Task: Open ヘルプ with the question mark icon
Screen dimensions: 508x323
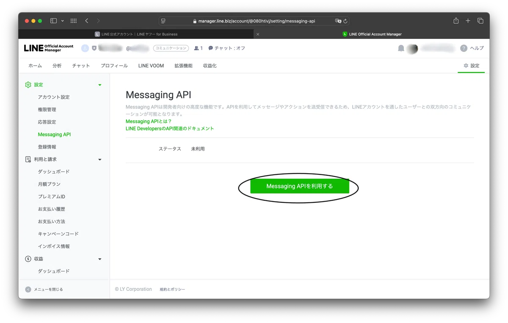Action: (464, 48)
